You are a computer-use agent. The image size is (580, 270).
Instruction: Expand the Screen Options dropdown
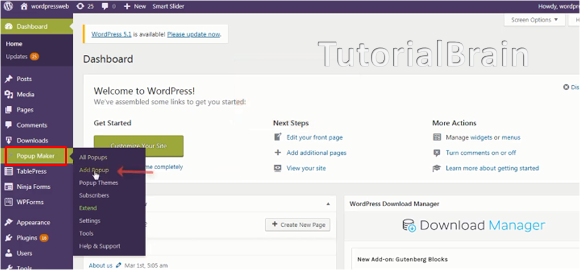click(x=534, y=20)
